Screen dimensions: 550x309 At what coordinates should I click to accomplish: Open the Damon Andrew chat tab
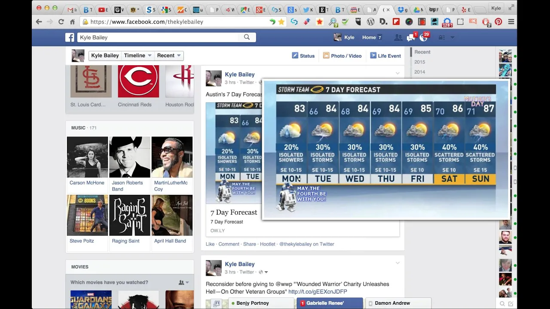[x=398, y=303]
